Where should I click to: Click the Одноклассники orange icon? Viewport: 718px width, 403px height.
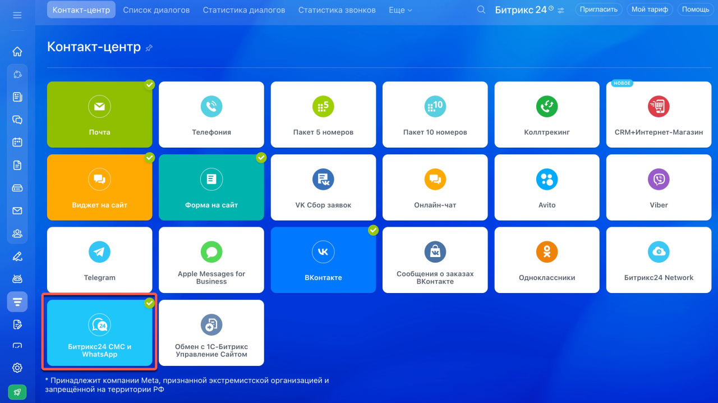[x=547, y=252]
